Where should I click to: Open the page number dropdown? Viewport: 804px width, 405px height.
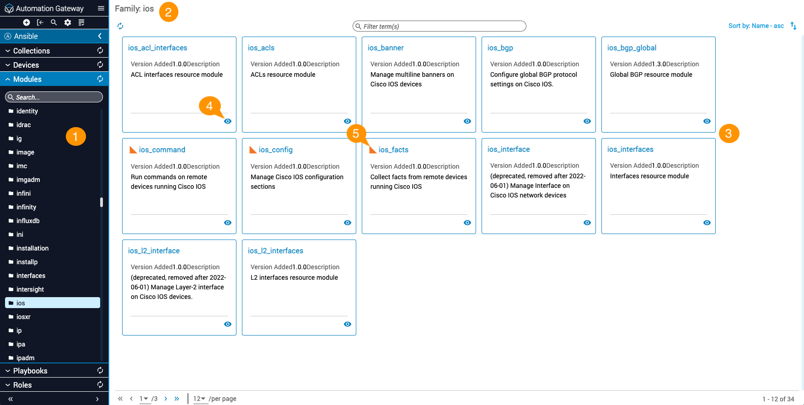coord(144,399)
